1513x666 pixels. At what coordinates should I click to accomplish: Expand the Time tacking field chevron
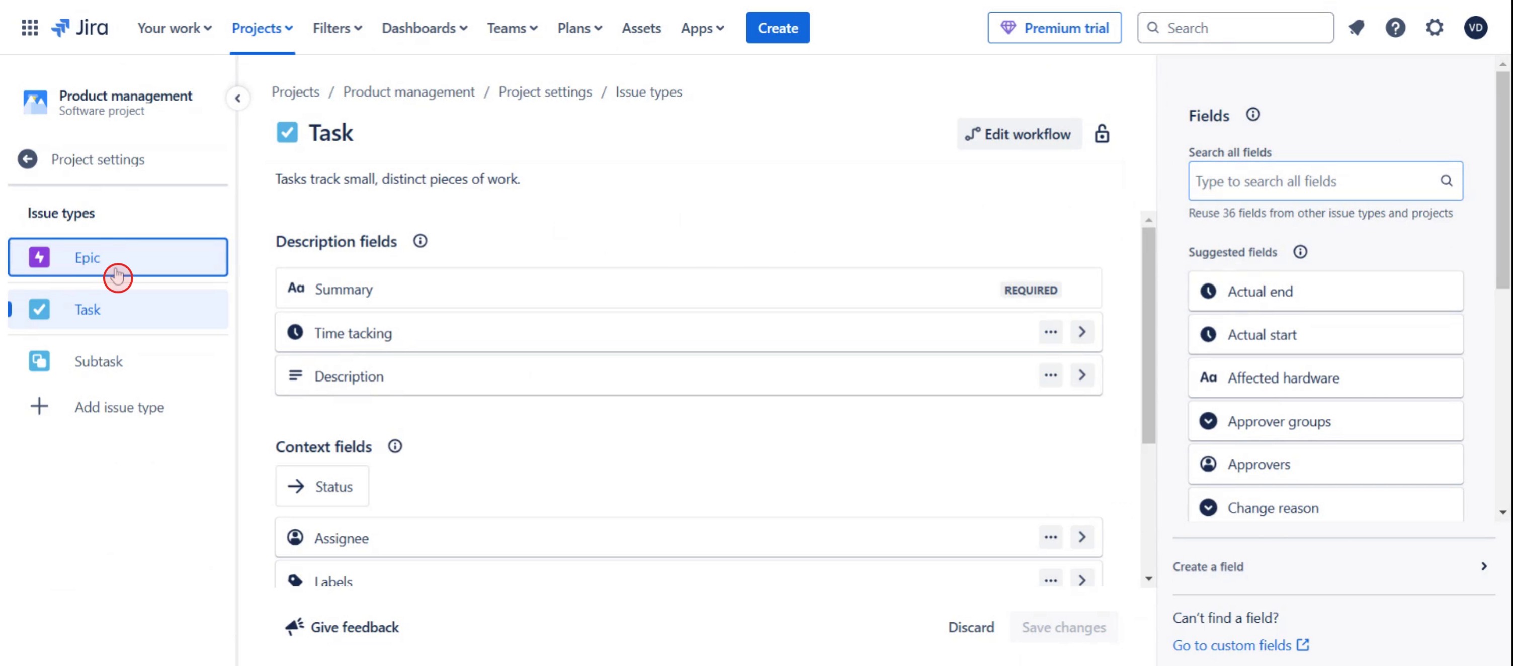coord(1081,332)
